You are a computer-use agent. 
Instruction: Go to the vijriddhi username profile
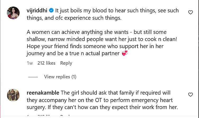(x=37, y=11)
